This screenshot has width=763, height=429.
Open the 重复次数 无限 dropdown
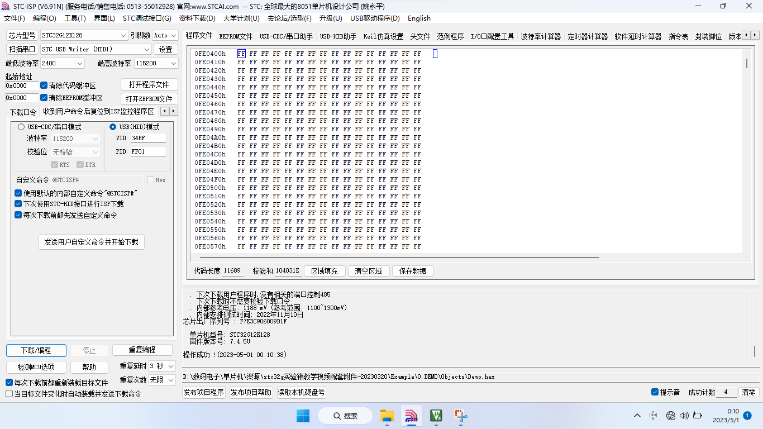(162, 380)
